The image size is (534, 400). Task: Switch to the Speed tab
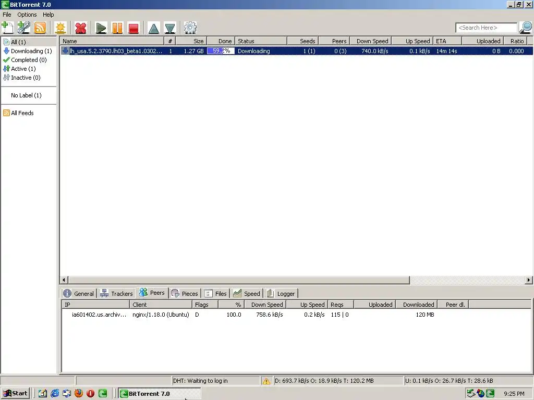pyautogui.click(x=247, y=294)
